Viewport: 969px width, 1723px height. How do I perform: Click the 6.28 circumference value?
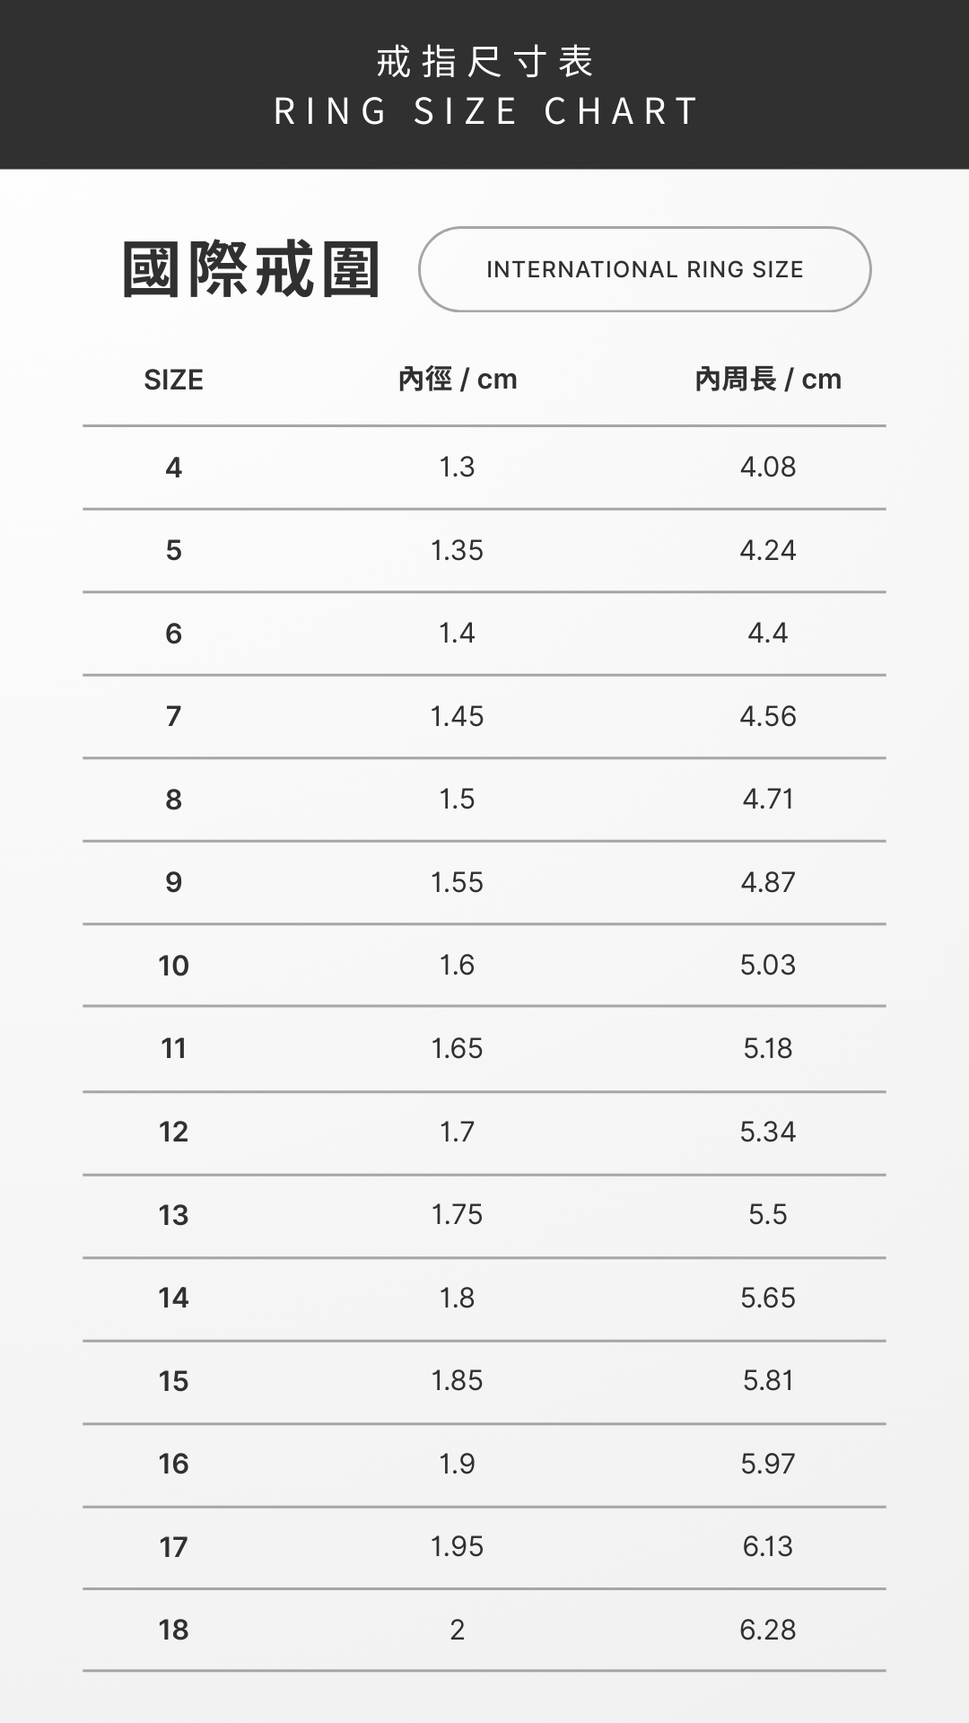coord(768,1630)
